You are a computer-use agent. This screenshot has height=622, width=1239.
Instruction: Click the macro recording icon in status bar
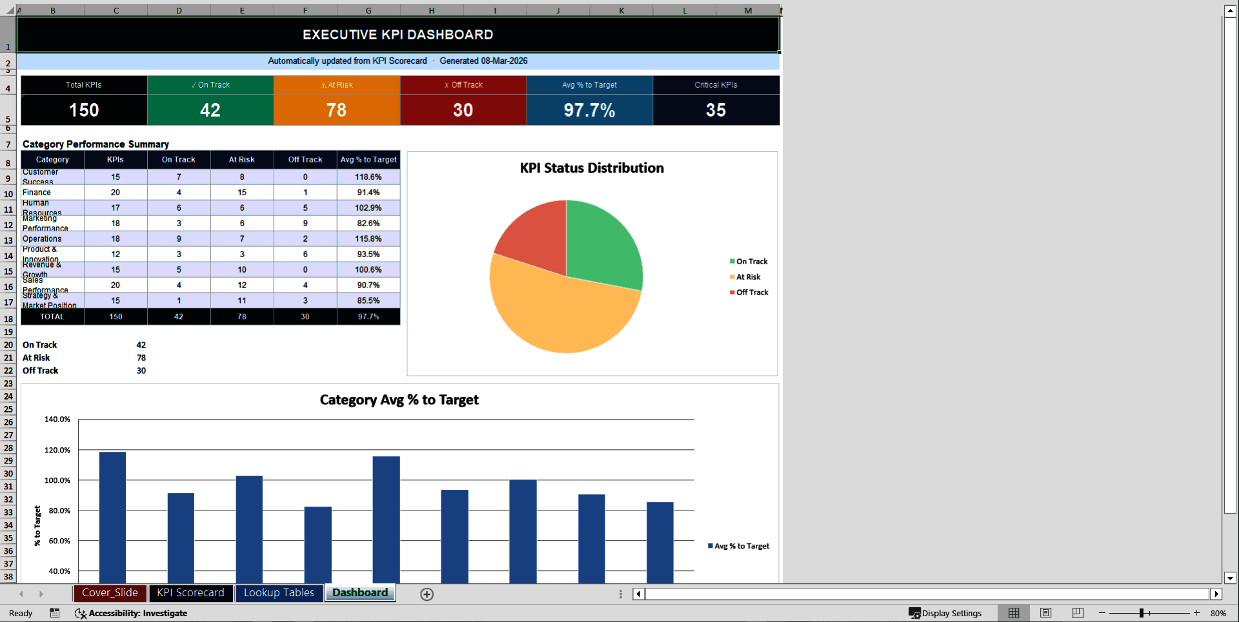click(54, 613)
